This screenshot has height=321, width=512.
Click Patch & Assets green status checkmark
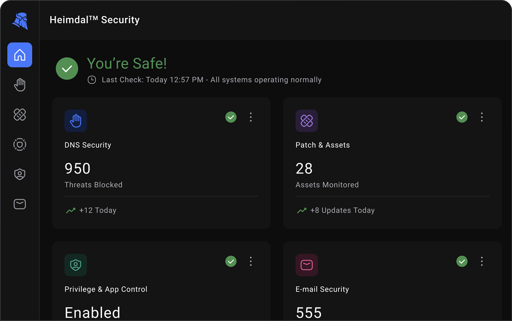coord(462,117)
